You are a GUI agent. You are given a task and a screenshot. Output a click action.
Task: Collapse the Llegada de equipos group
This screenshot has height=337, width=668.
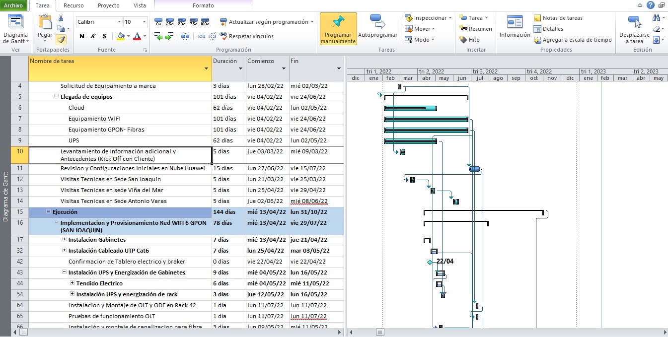point(56,97)
